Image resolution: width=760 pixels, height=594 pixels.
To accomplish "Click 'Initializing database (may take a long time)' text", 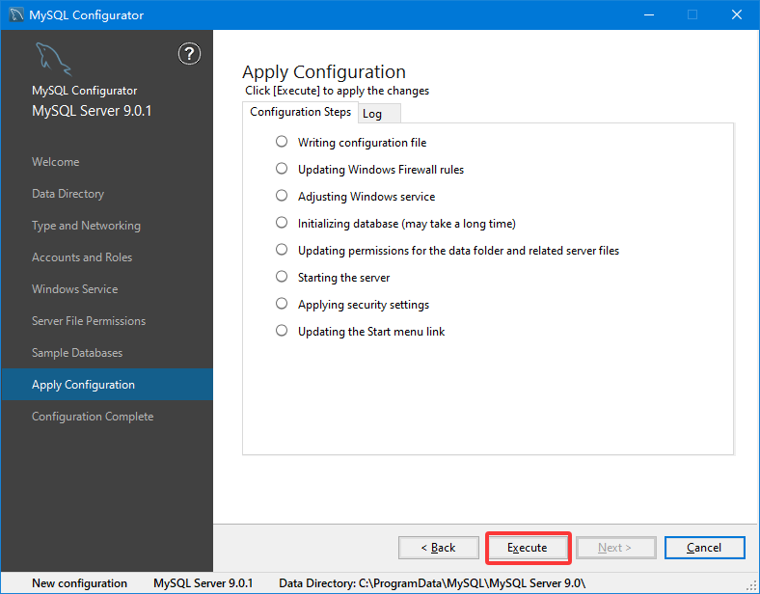I will [x=407, y=224].
